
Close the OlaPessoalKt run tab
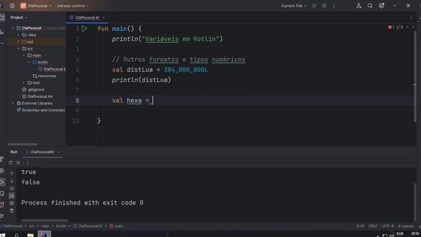coord(59,152)
